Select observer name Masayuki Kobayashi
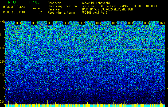Image resolution: width=168 pixels, height=107 pixels. click(96, 3)
